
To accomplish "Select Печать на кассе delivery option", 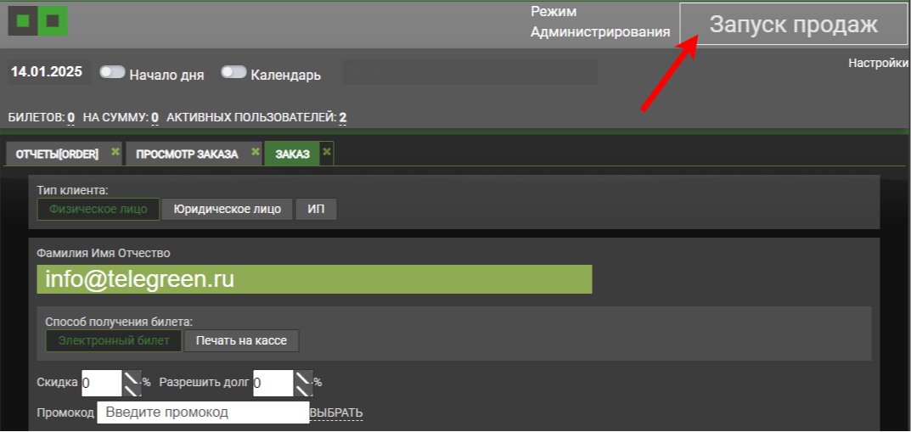I will pos(242,341).
